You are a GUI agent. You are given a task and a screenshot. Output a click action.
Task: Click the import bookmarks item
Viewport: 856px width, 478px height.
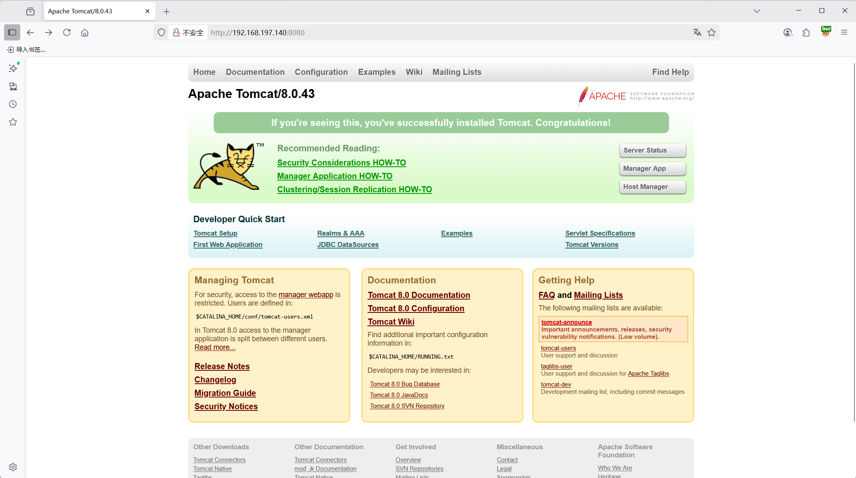[26, 49]
